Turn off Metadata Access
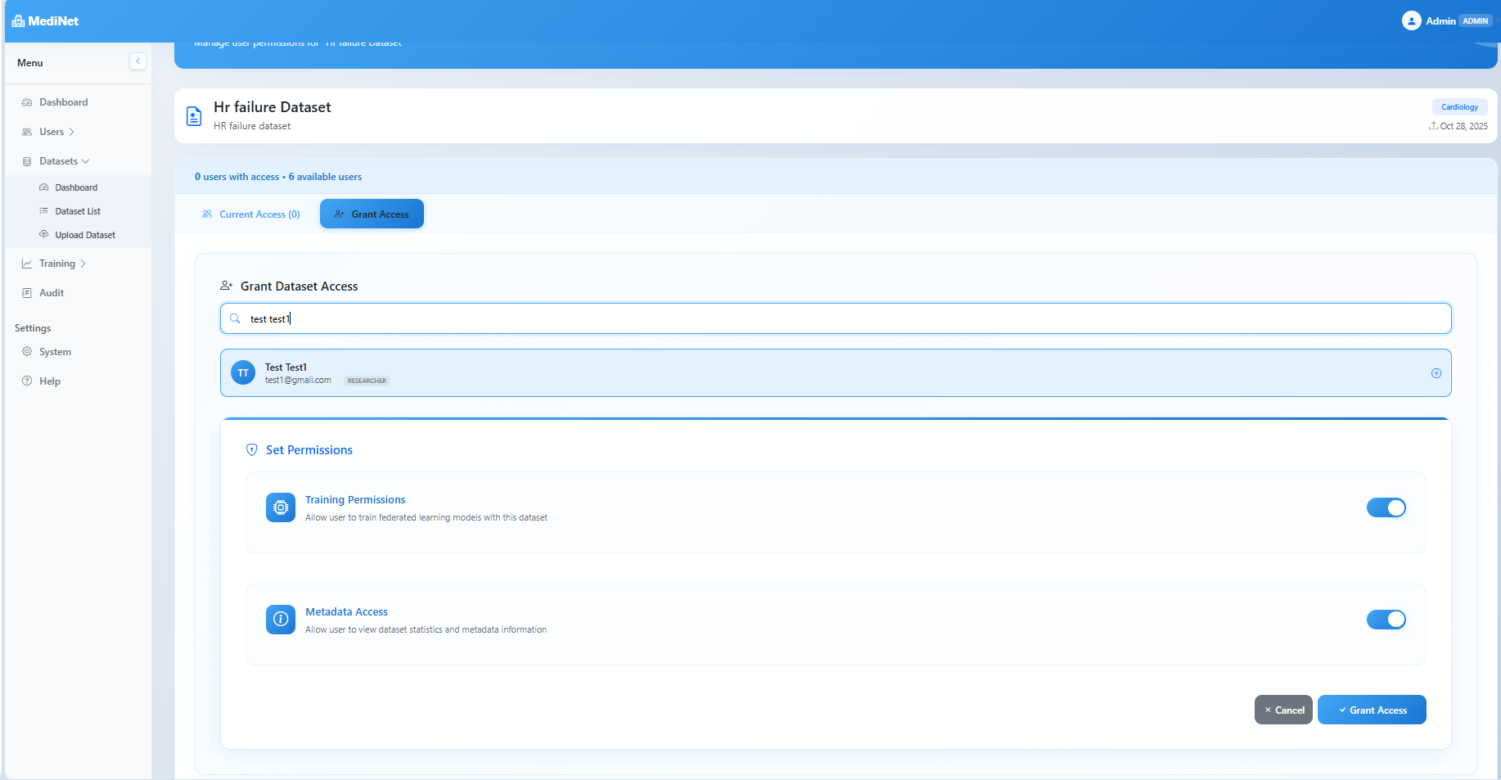The height and width of the screenshot is (780, 1501). coord(1386,620)
